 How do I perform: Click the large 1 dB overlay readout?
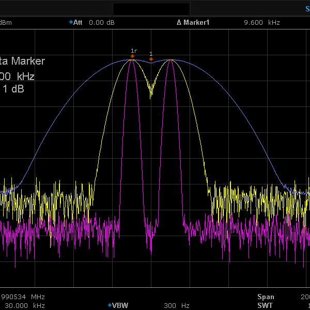point(14,89)
